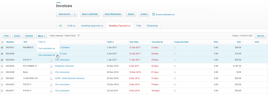Check the INV-0017 checkbox

[x=2, y=91]
